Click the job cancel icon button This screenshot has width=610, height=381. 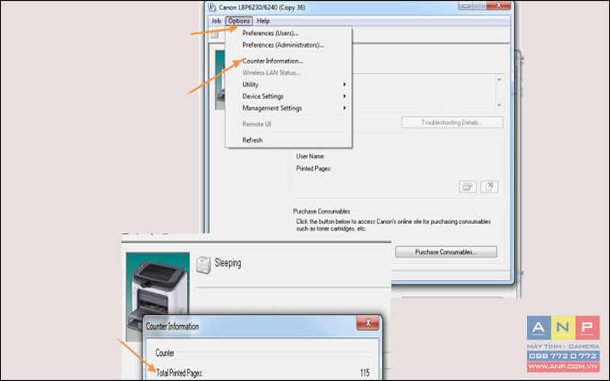[x=490, y=187]
